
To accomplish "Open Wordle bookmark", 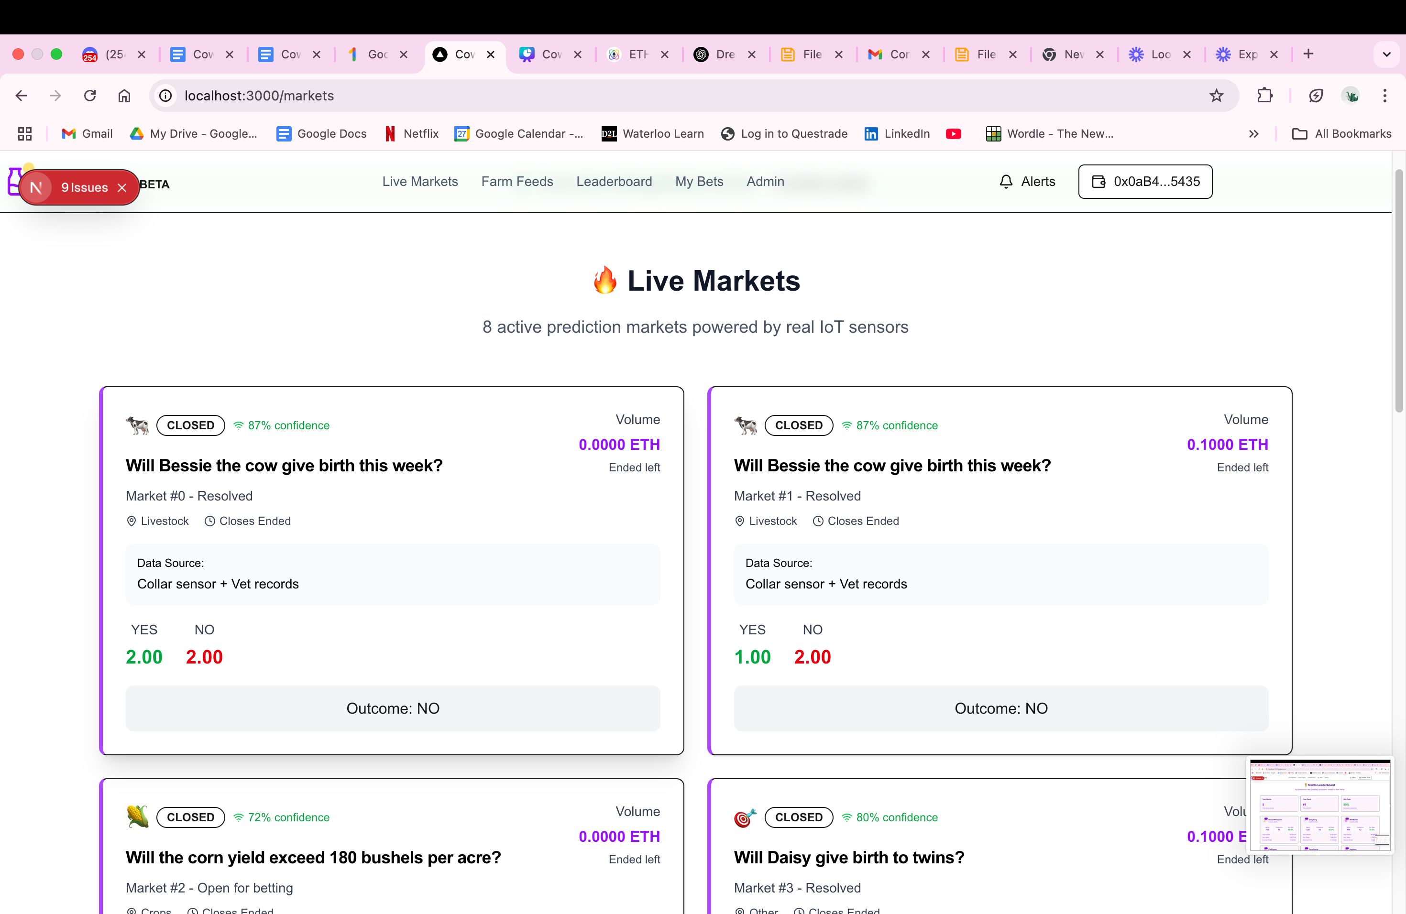I will coord(1049,134).
